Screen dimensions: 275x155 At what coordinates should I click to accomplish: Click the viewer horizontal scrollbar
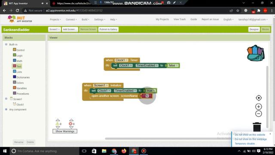160,139
